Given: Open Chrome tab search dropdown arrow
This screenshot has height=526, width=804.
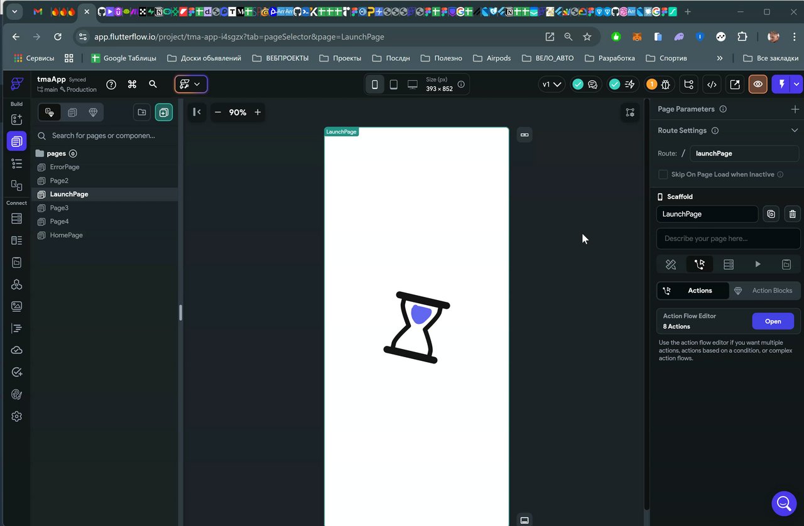Looking at the screenshot, I should point(14,11).
